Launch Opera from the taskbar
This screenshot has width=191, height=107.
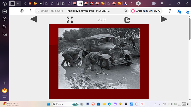point(137,104)
